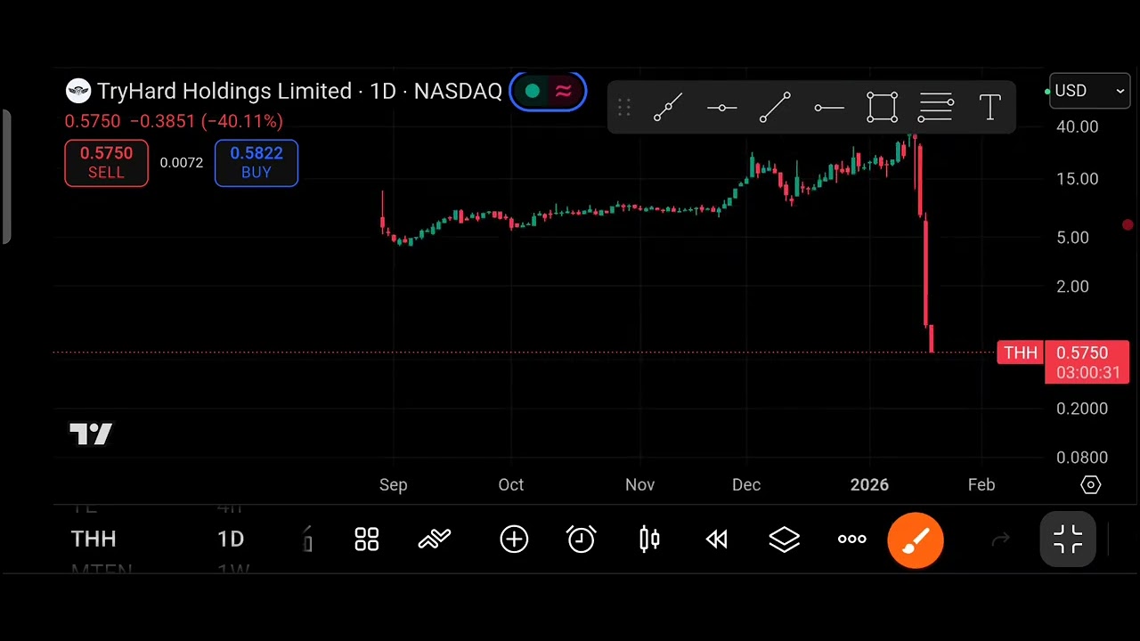The width and height of the screenshot is (1140, 641).
Task: Open the chart layout grid menu
Action: click(x=367, y=539)
